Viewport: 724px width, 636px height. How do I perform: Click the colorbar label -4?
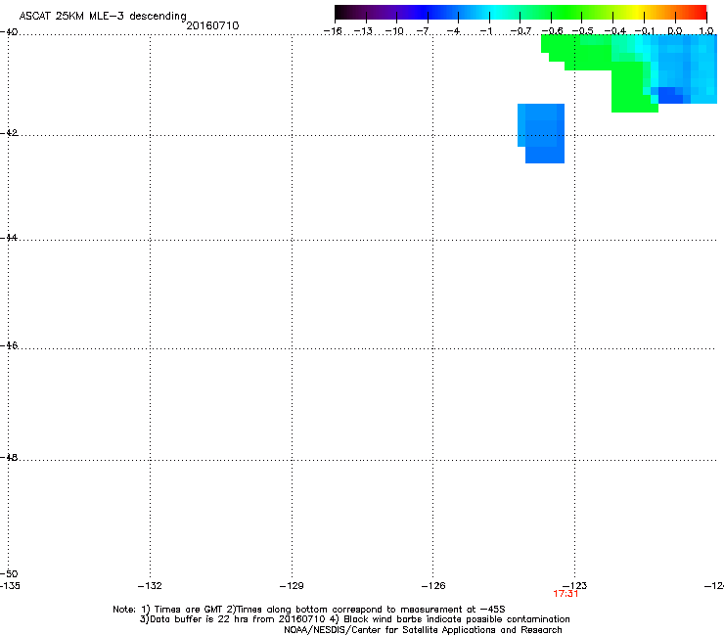coord(454,31)
